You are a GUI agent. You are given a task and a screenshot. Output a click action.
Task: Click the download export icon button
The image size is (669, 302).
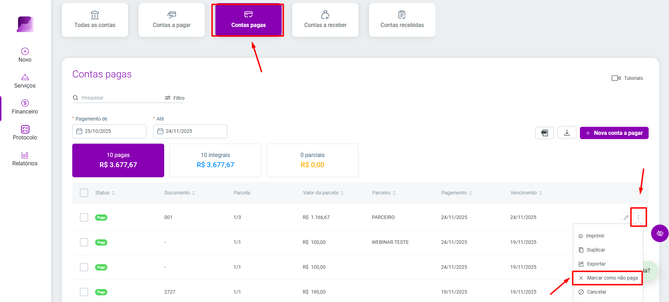tap(567, 133)
